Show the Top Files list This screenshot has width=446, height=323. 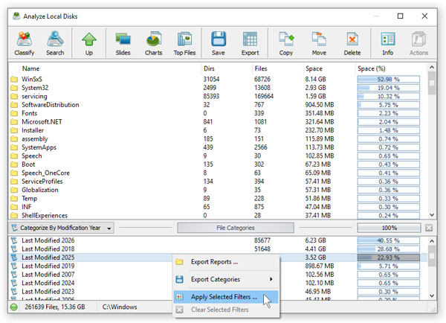[x=184, y=43]
